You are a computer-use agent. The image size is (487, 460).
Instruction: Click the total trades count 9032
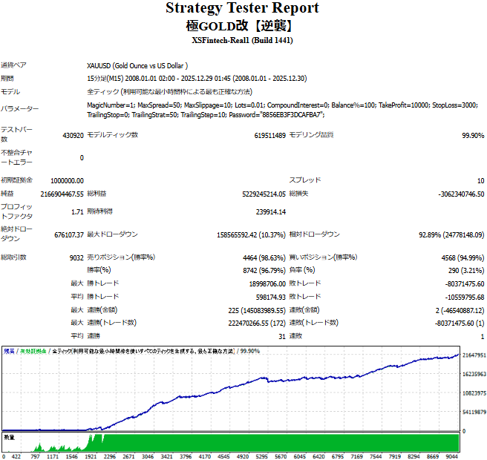[75, 257]
